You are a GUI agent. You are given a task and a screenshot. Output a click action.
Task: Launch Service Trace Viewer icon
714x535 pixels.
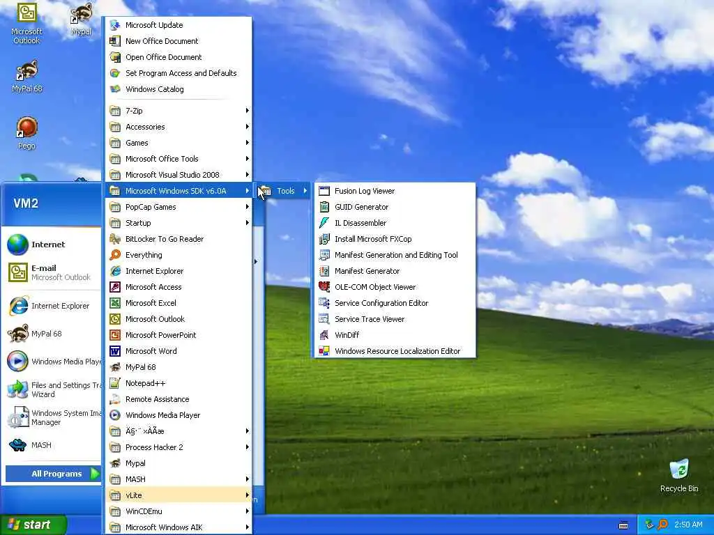324,319
